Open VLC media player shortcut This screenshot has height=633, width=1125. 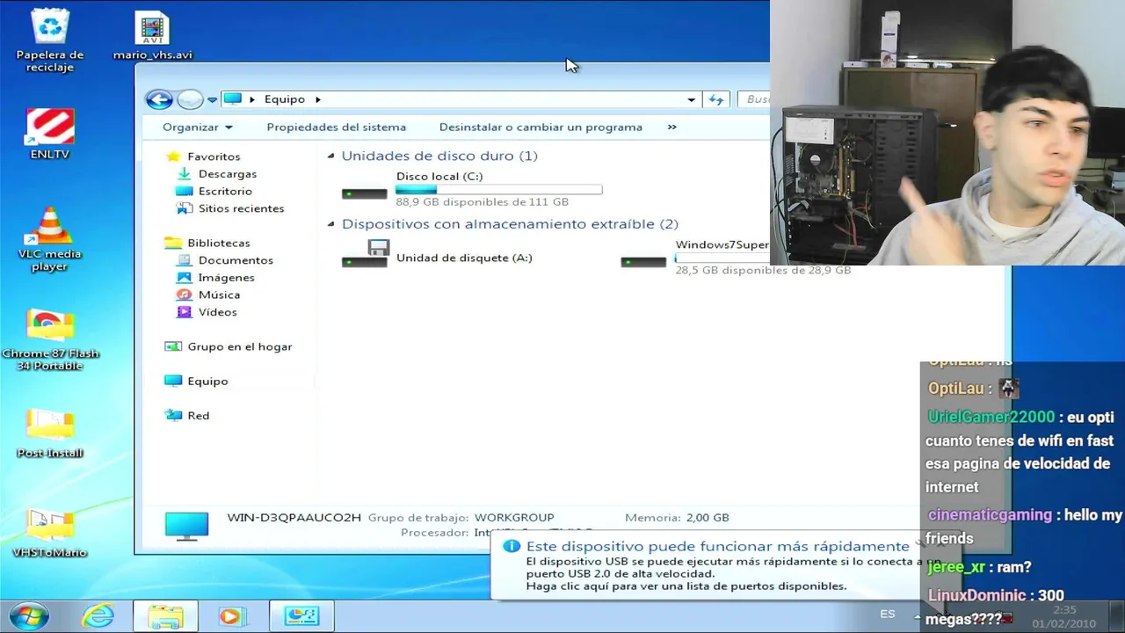point(50,240)
